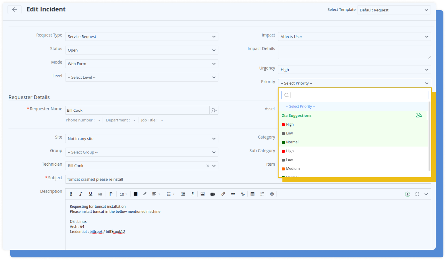Viewport: 446px width, 260px height.
Task: Click the line 'Requesting for tomcat installation'
Action: point(98,207)
